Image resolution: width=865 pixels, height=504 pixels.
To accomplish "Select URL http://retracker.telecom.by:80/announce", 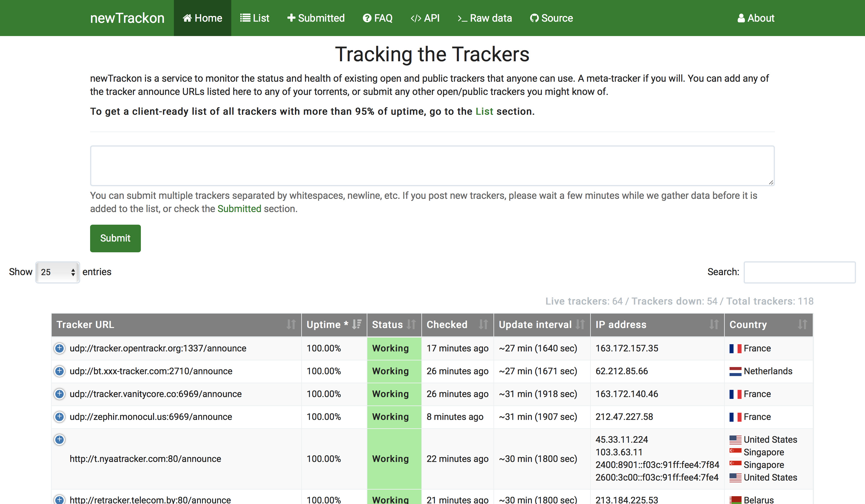I will 150,499.
